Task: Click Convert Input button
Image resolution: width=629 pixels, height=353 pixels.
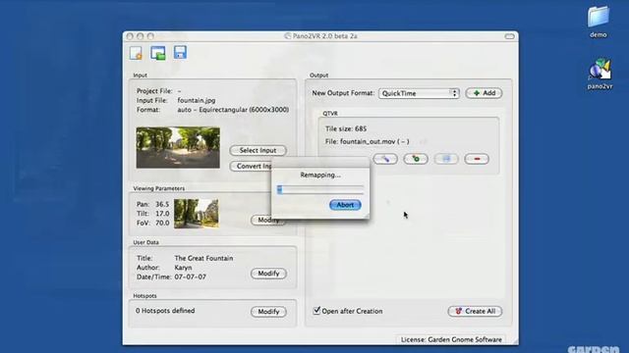Action: coord(252,166)
